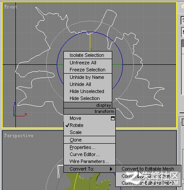
Task: Open Move transform settings box icon
Action: coord(113,119)
